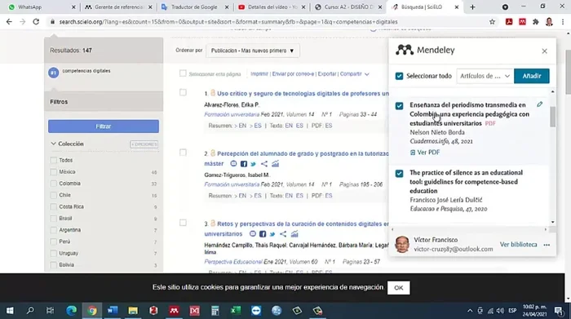The image size is (571, 319).
Task: Check the México collection filter
Action: point(54,172)
